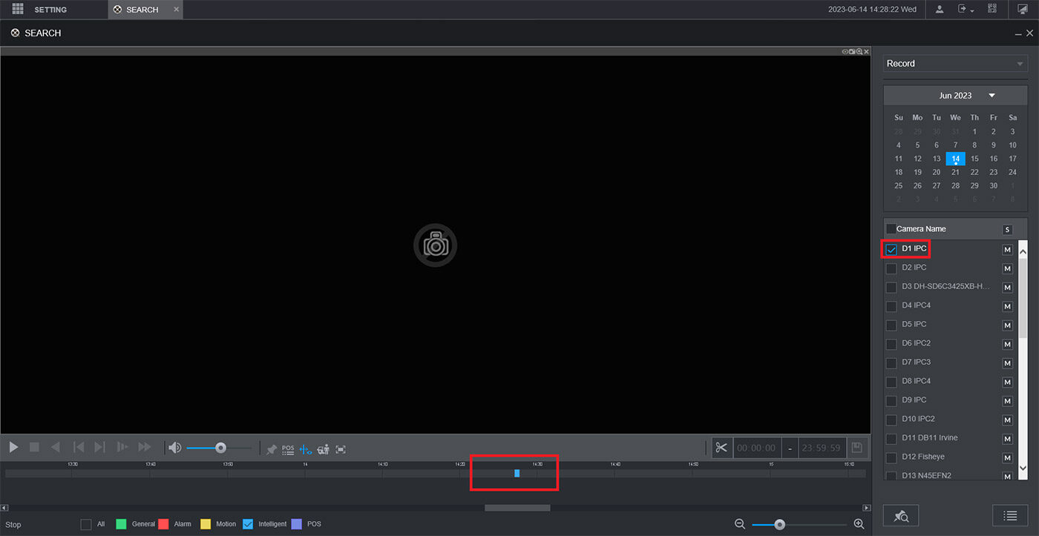Click the scissors clip icon

[x=721, y=448]
